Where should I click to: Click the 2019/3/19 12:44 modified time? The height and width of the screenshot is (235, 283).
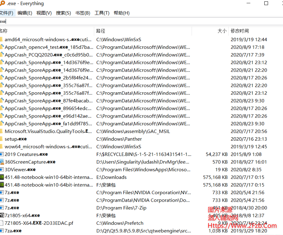249,40
